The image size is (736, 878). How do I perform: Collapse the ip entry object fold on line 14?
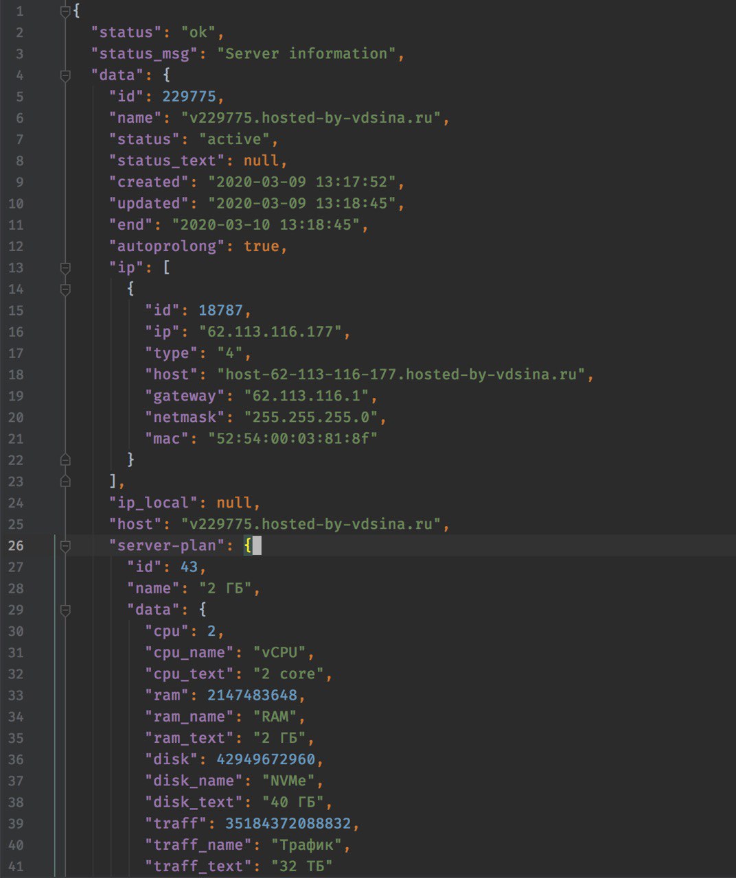[65, 289]
